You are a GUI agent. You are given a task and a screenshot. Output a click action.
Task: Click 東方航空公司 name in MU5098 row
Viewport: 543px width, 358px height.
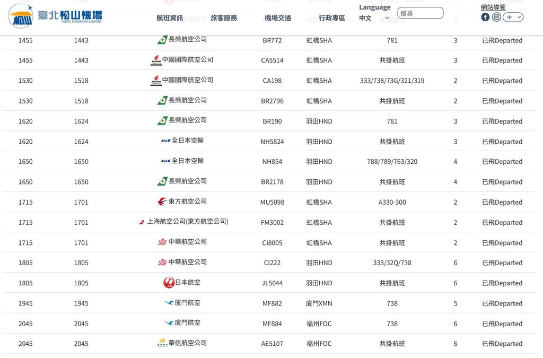(188, 202)
